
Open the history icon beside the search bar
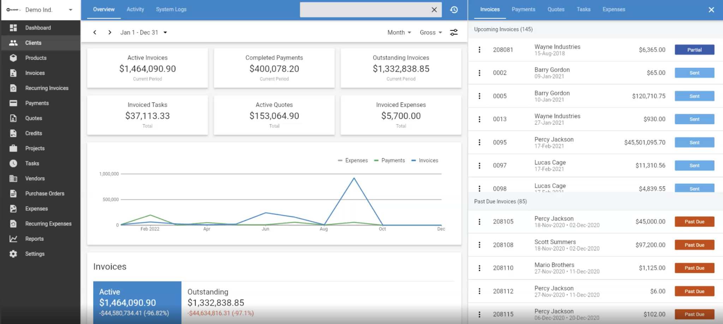pos(454,10)
